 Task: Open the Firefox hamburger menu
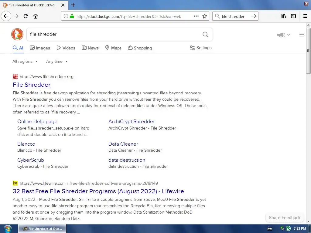point(305,16)
